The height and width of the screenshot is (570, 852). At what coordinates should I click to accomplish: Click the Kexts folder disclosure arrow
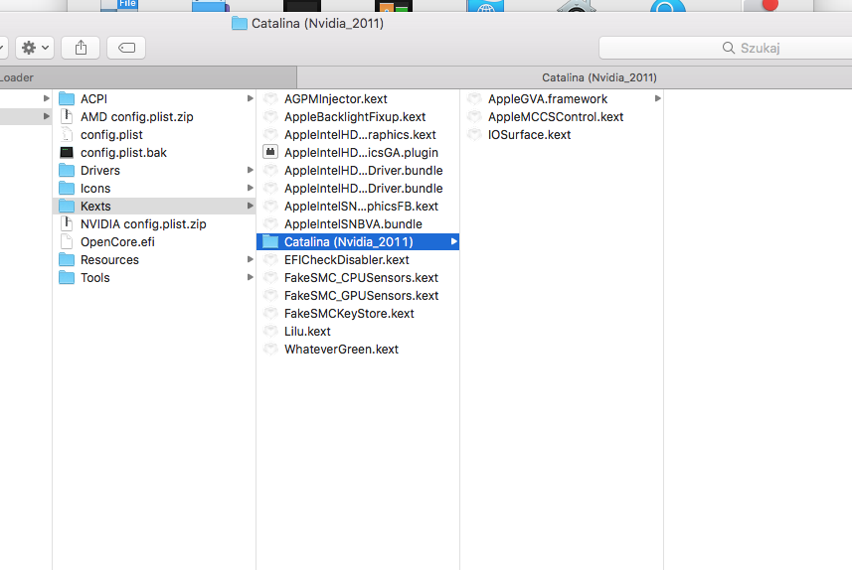click(250, 207)
